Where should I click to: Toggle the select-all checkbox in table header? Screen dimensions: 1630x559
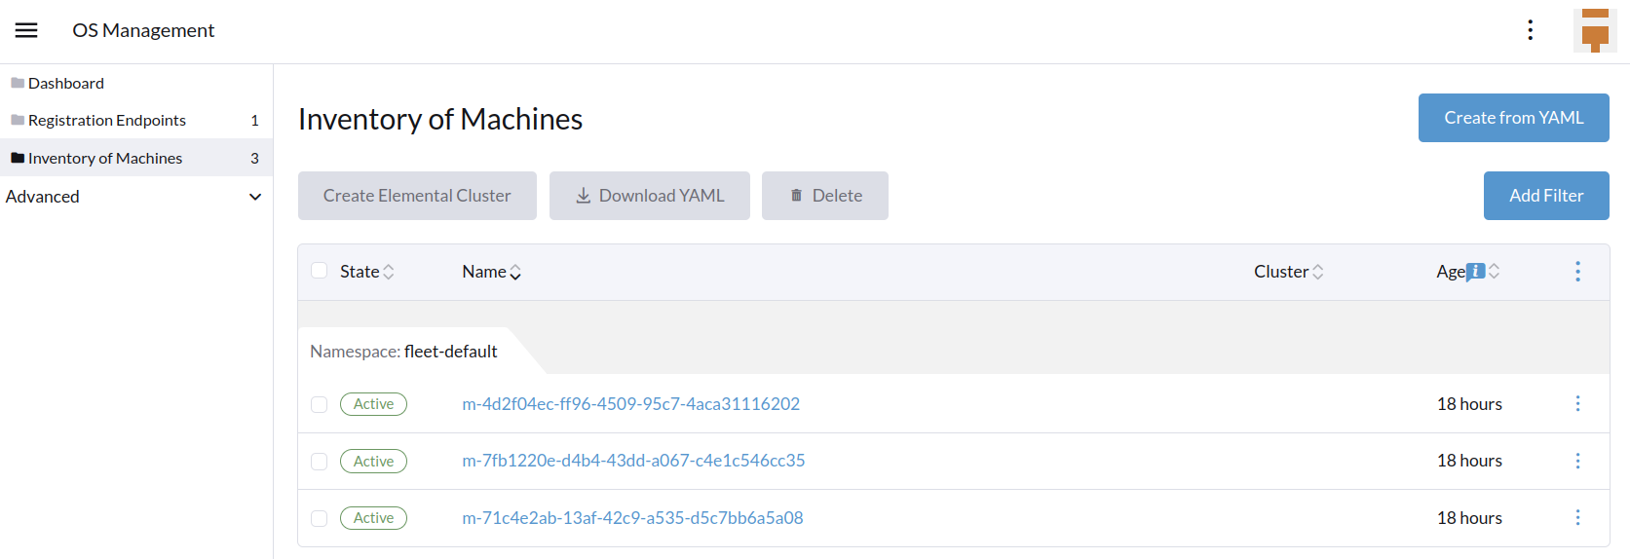319,271
